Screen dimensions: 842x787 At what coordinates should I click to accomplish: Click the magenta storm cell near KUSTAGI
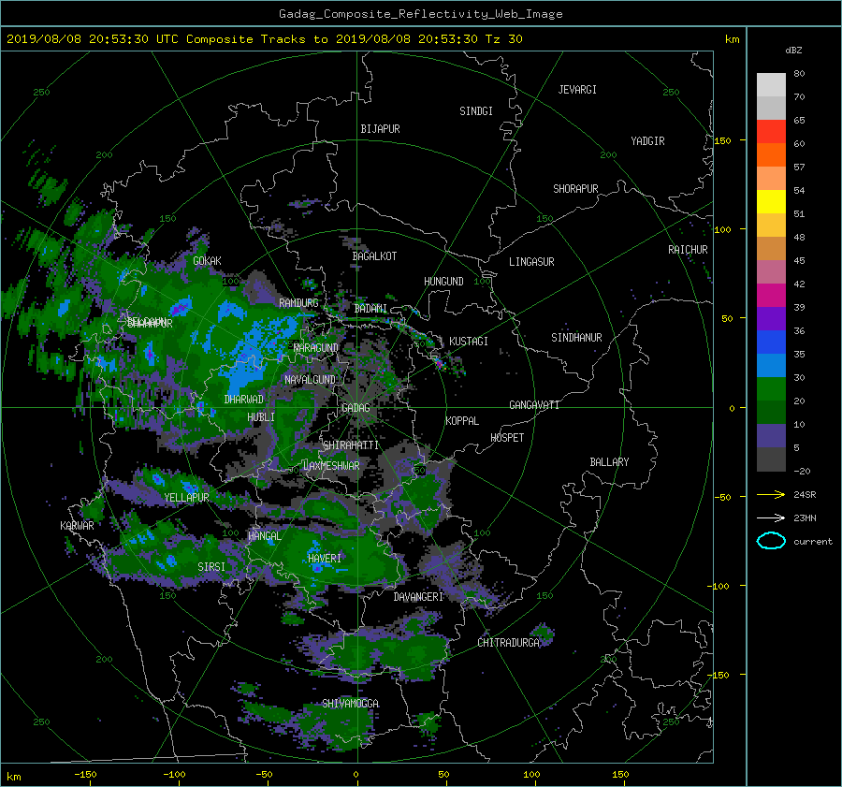coord(440,364)
